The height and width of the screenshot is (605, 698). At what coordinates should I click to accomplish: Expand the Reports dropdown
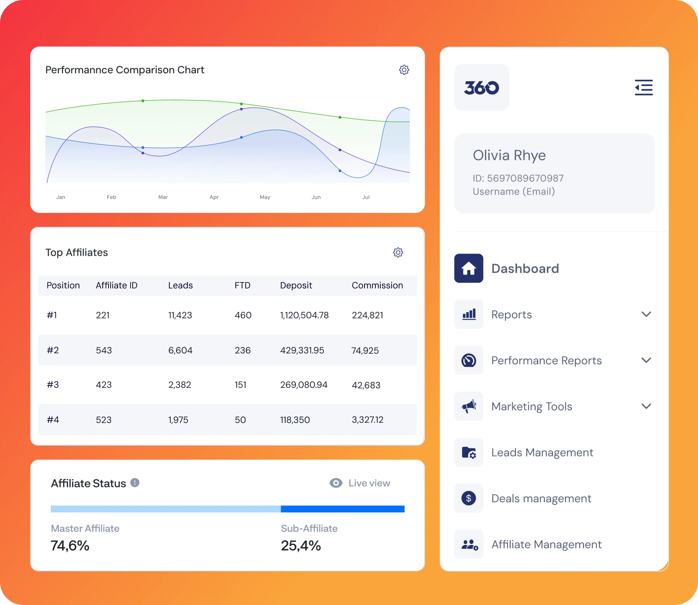[646, 314]
